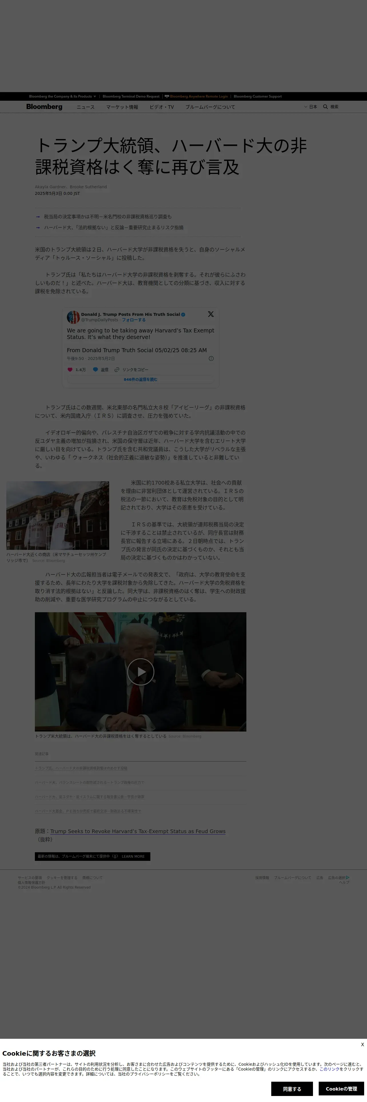
Task: Click the copy link chain icon
Action: [117, 370]
